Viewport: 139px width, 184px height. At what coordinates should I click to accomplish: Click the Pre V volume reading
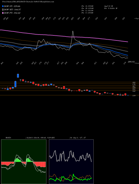click(111, 8)
